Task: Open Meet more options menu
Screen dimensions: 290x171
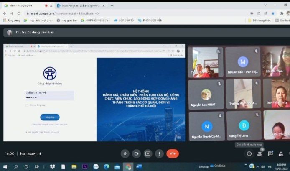Action: click(159, 153)
